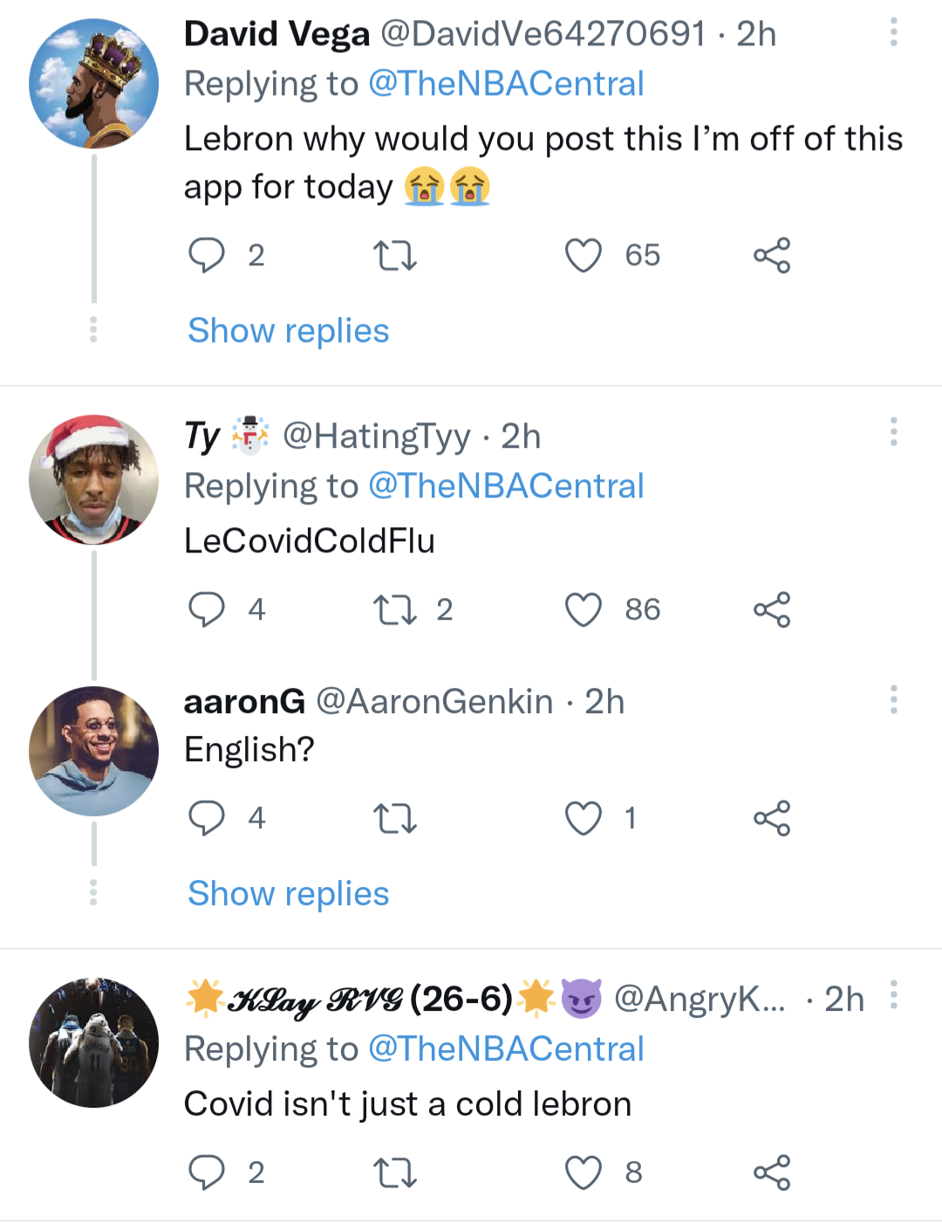The height and width of the screenshot is (1223, 942).
Task: Open more options menu on aaronG's tweet
Action: 893,699
